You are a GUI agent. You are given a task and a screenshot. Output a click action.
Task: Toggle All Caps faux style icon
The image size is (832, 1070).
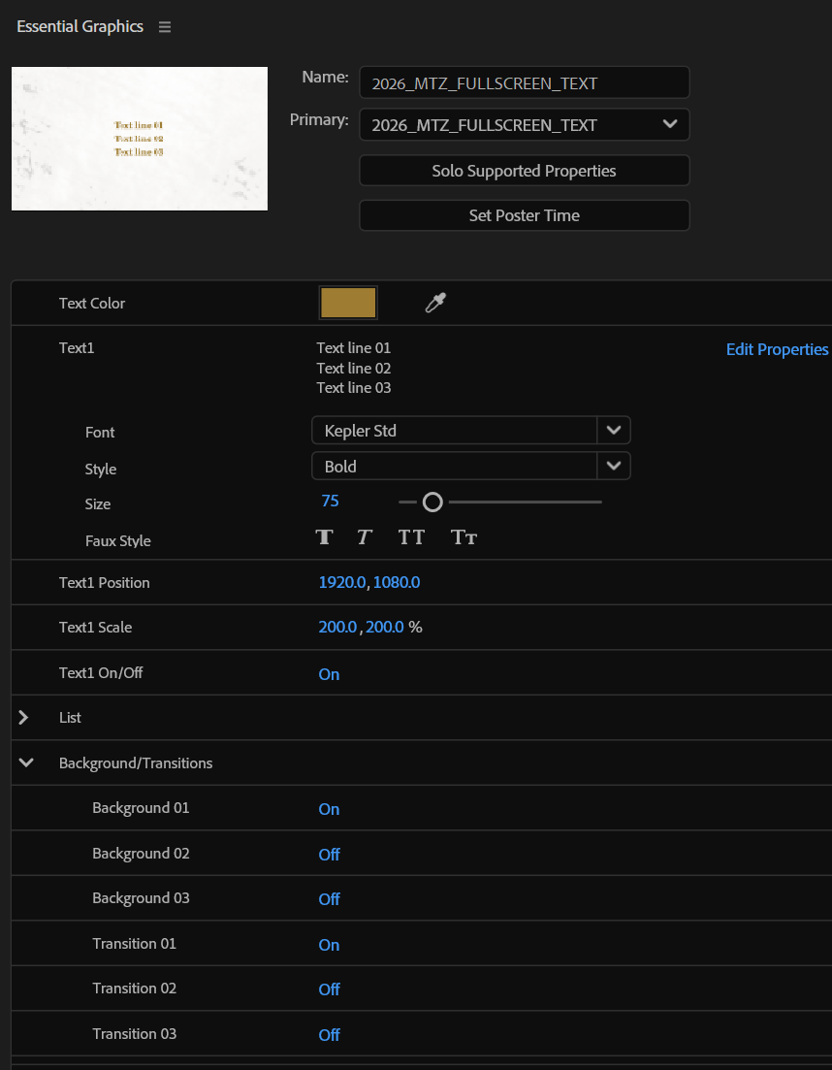[411, 537]
